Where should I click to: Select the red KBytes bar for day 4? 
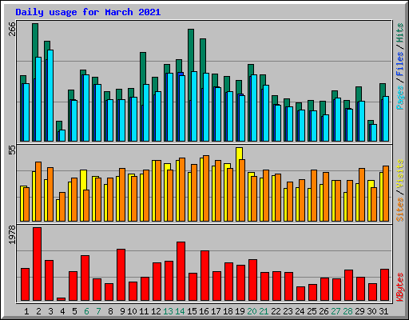[62, 299]
